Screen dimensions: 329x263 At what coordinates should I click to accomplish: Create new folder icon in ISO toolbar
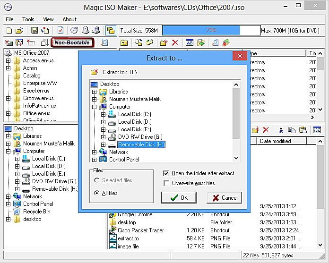(164, 42)
